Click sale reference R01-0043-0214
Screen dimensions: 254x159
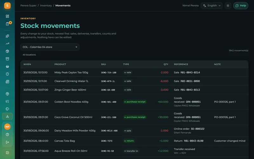(190, 73)
